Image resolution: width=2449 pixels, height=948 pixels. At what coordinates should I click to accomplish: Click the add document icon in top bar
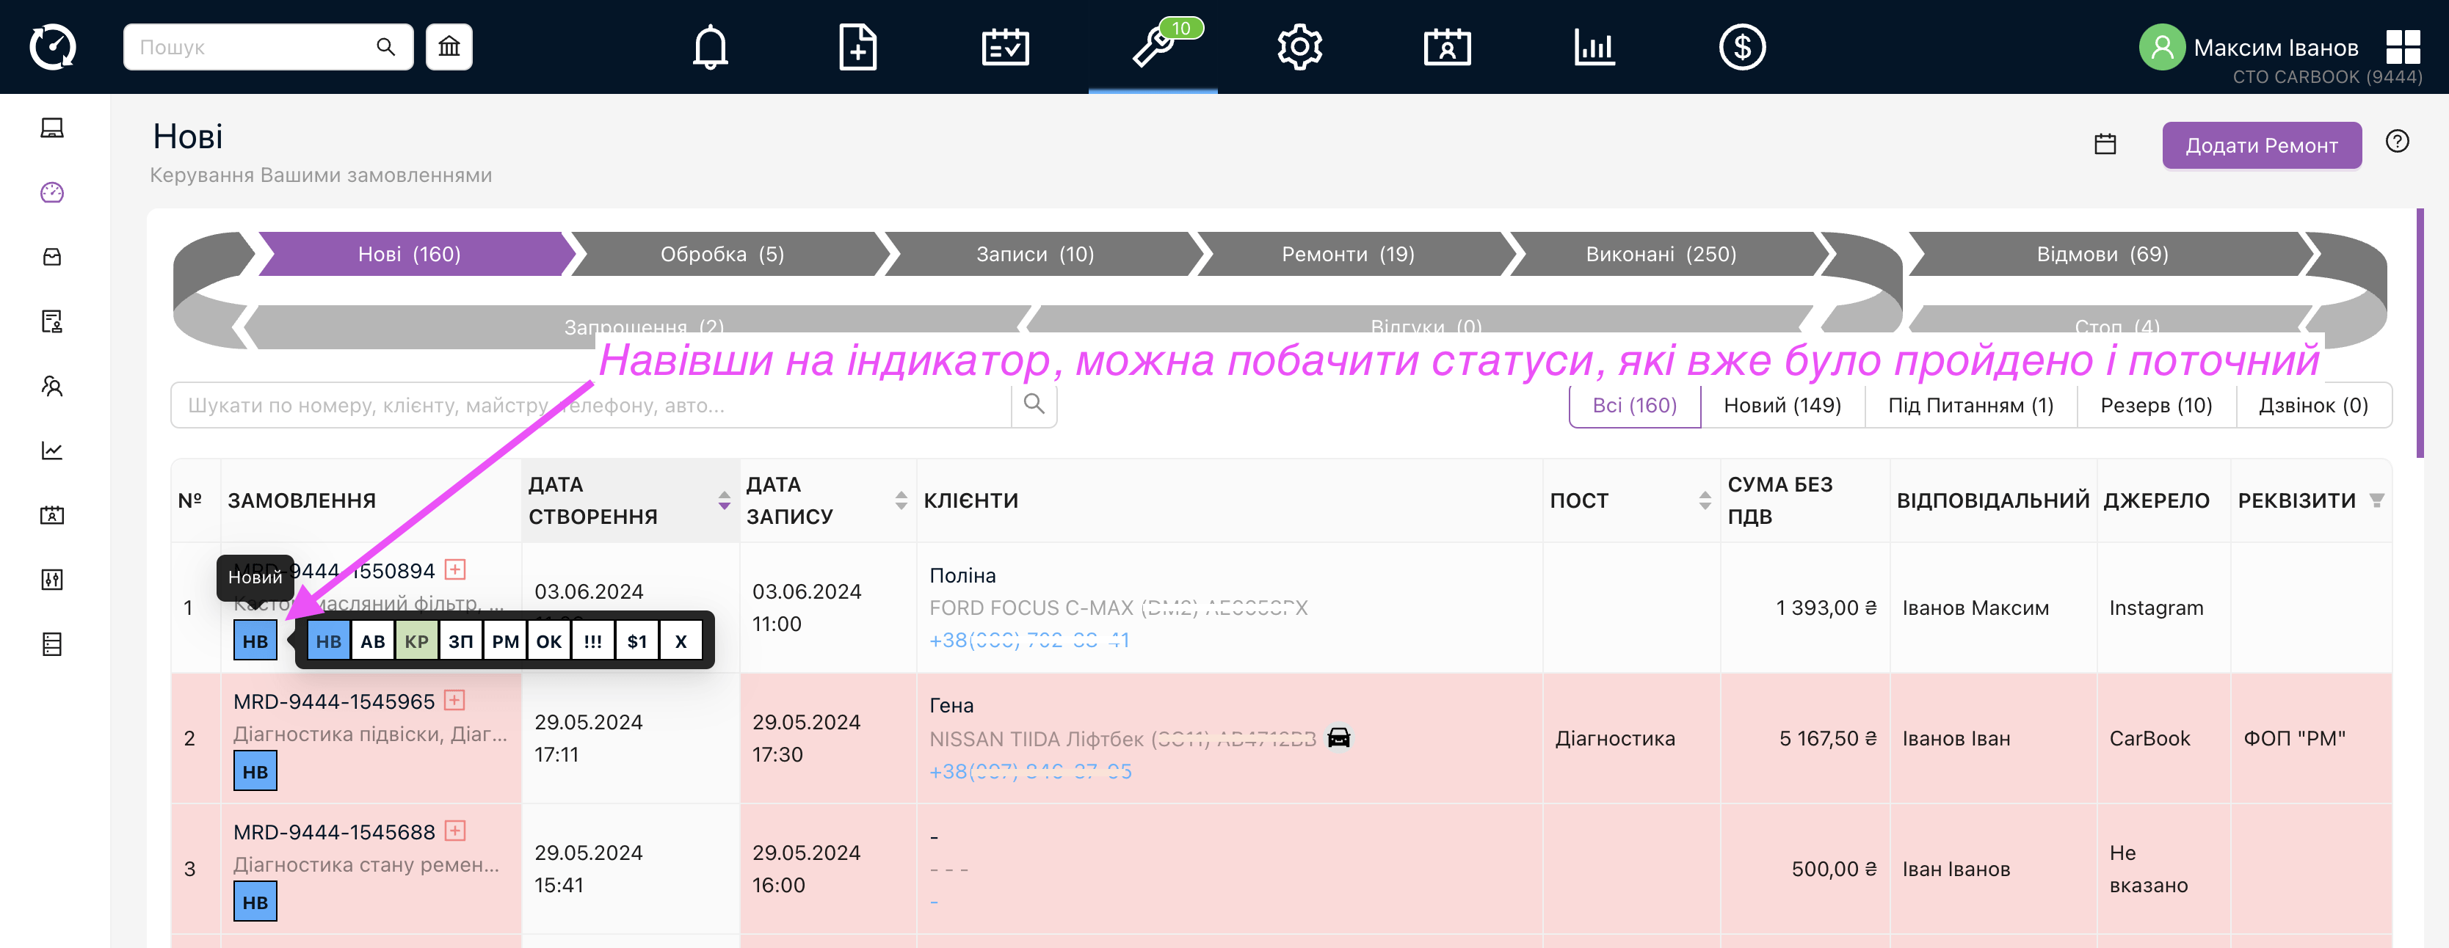(x=857, y=46)
